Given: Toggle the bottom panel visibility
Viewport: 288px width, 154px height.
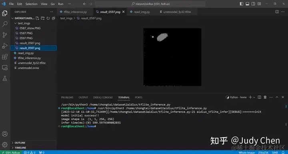Looking at the screenshot, I should tap(248, 4).
